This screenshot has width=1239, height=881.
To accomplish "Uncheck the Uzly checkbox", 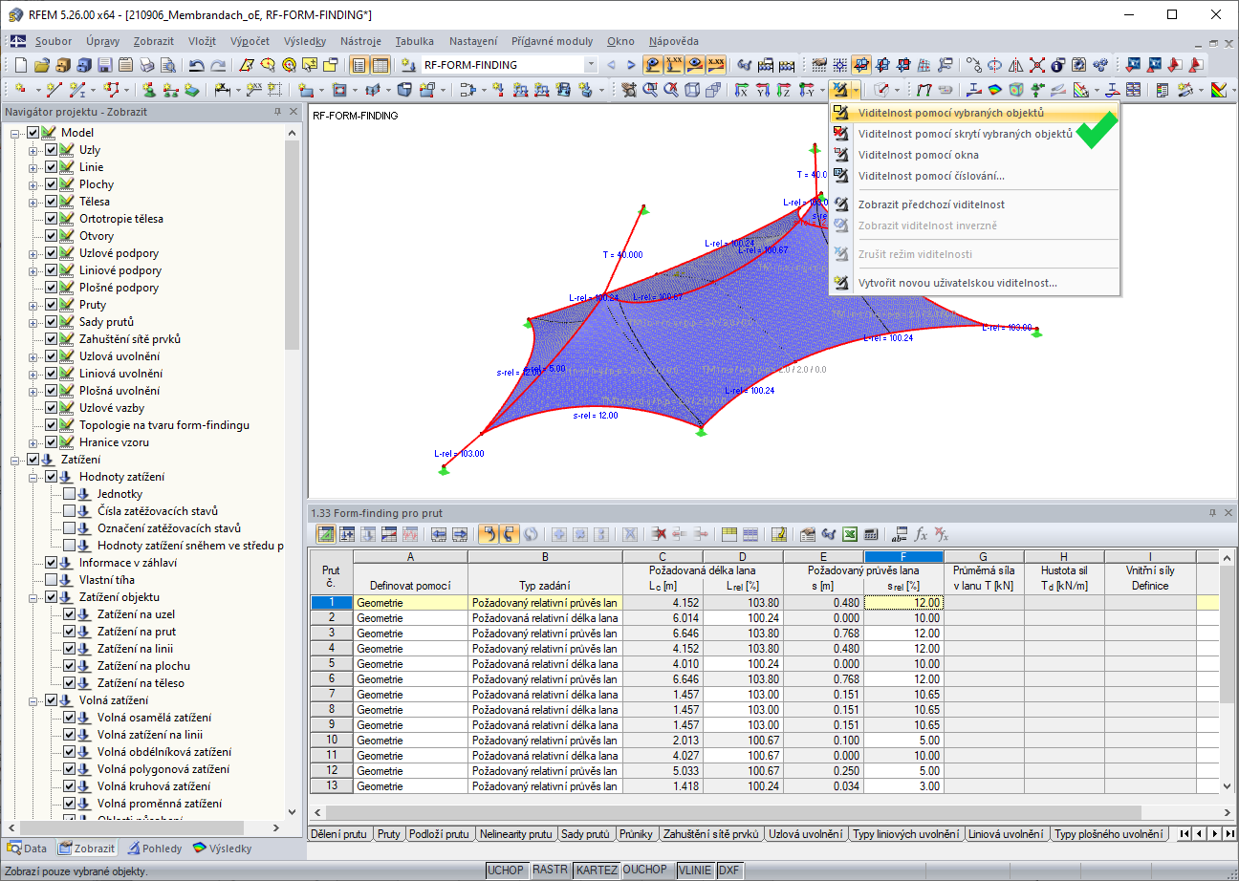I will point(52,150).
